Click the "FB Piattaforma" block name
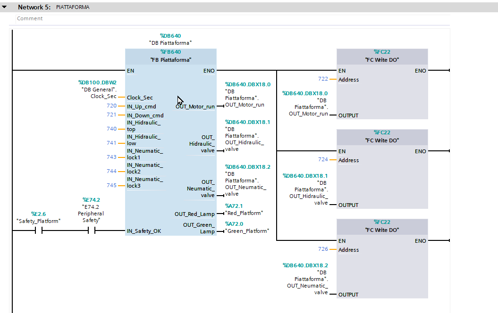The height and width of the screenshot is (313, 498). pyautogui.click(x=171, y=59)
